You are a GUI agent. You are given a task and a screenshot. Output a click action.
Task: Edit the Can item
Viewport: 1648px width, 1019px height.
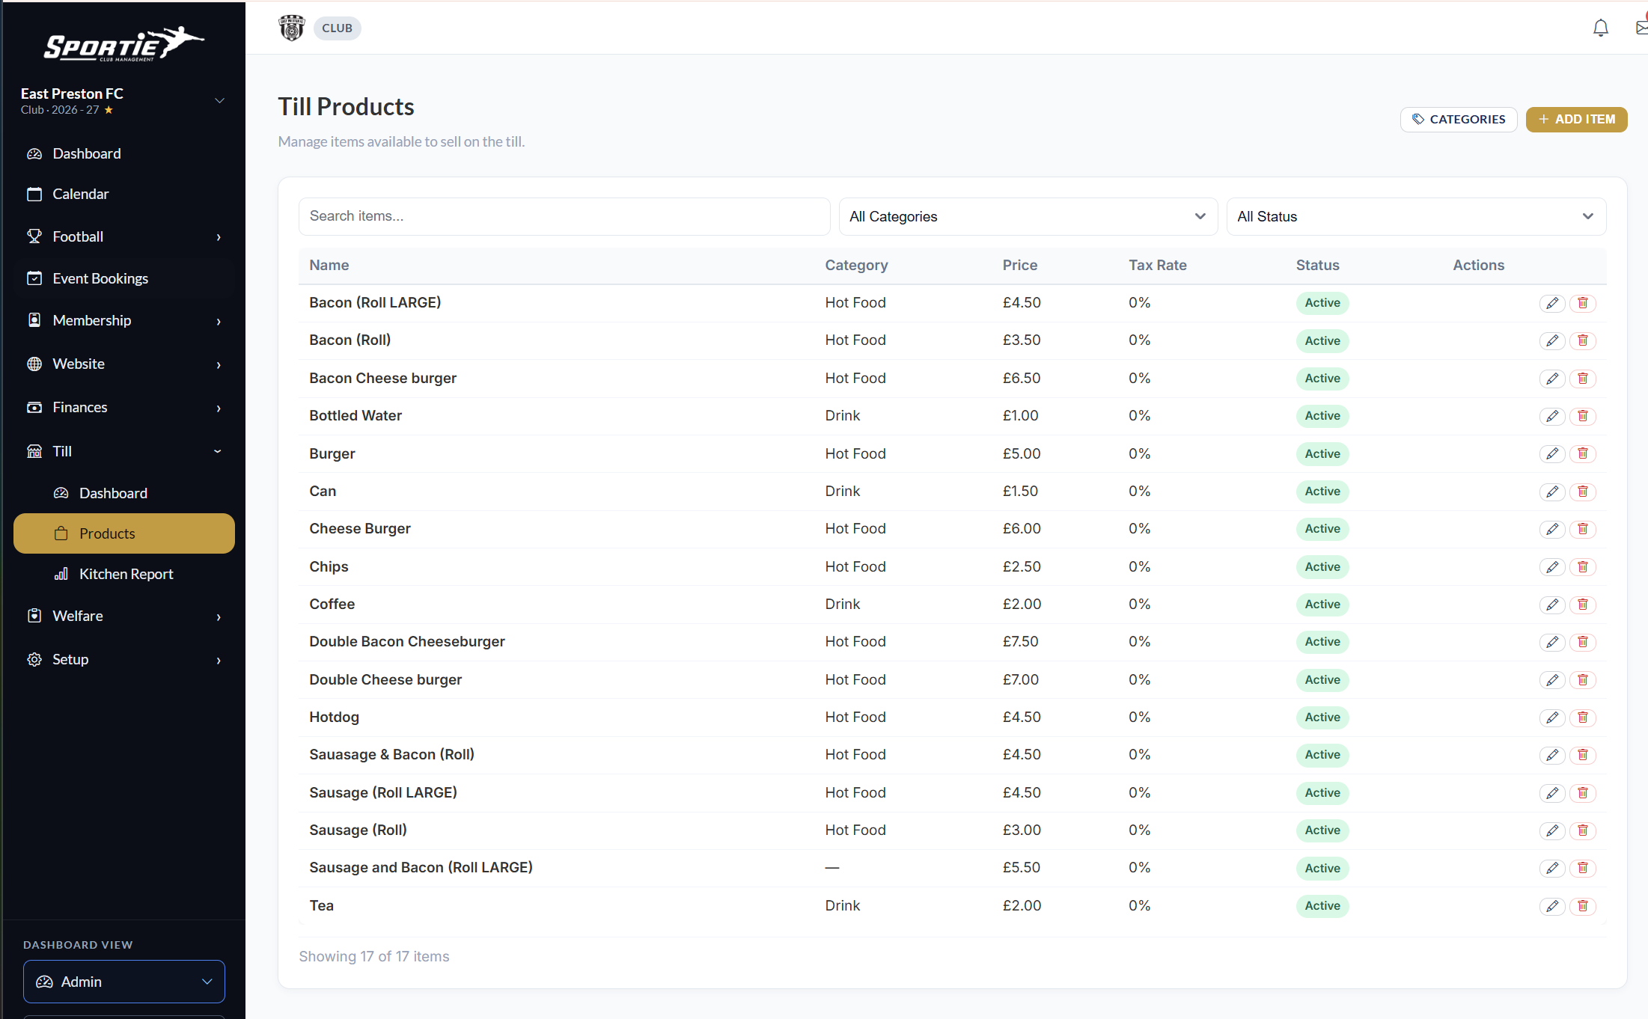pos(1552,492)
